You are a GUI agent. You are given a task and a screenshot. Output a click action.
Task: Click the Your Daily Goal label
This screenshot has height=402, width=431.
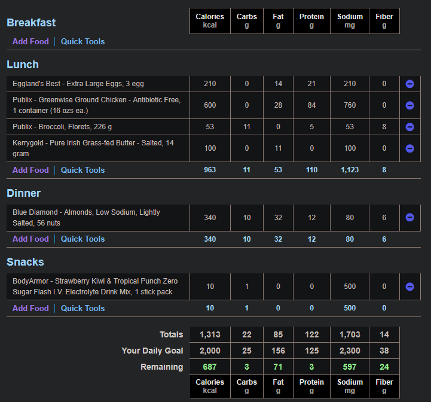(152, 351)
